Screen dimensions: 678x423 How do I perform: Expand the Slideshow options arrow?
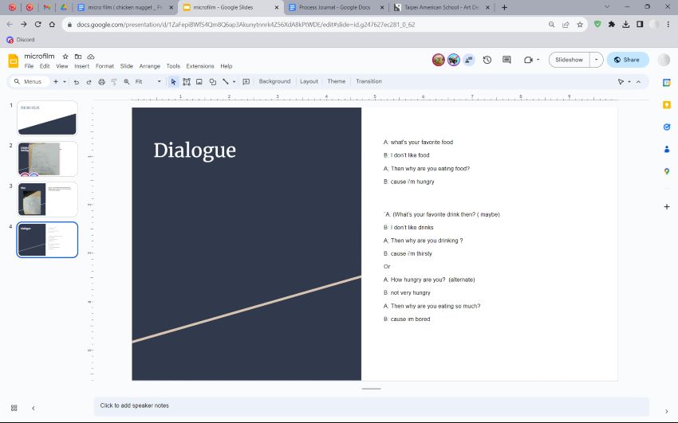coord(596,60)
